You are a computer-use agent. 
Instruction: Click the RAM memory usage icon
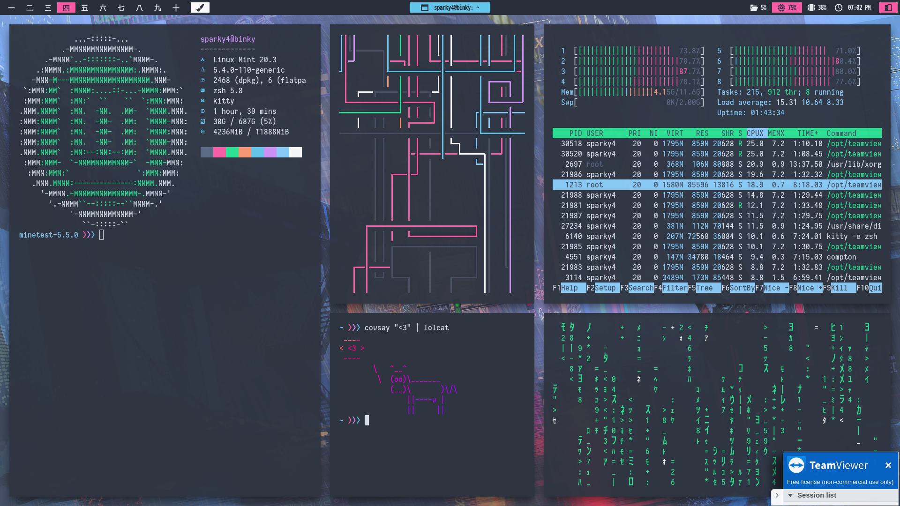811,7
